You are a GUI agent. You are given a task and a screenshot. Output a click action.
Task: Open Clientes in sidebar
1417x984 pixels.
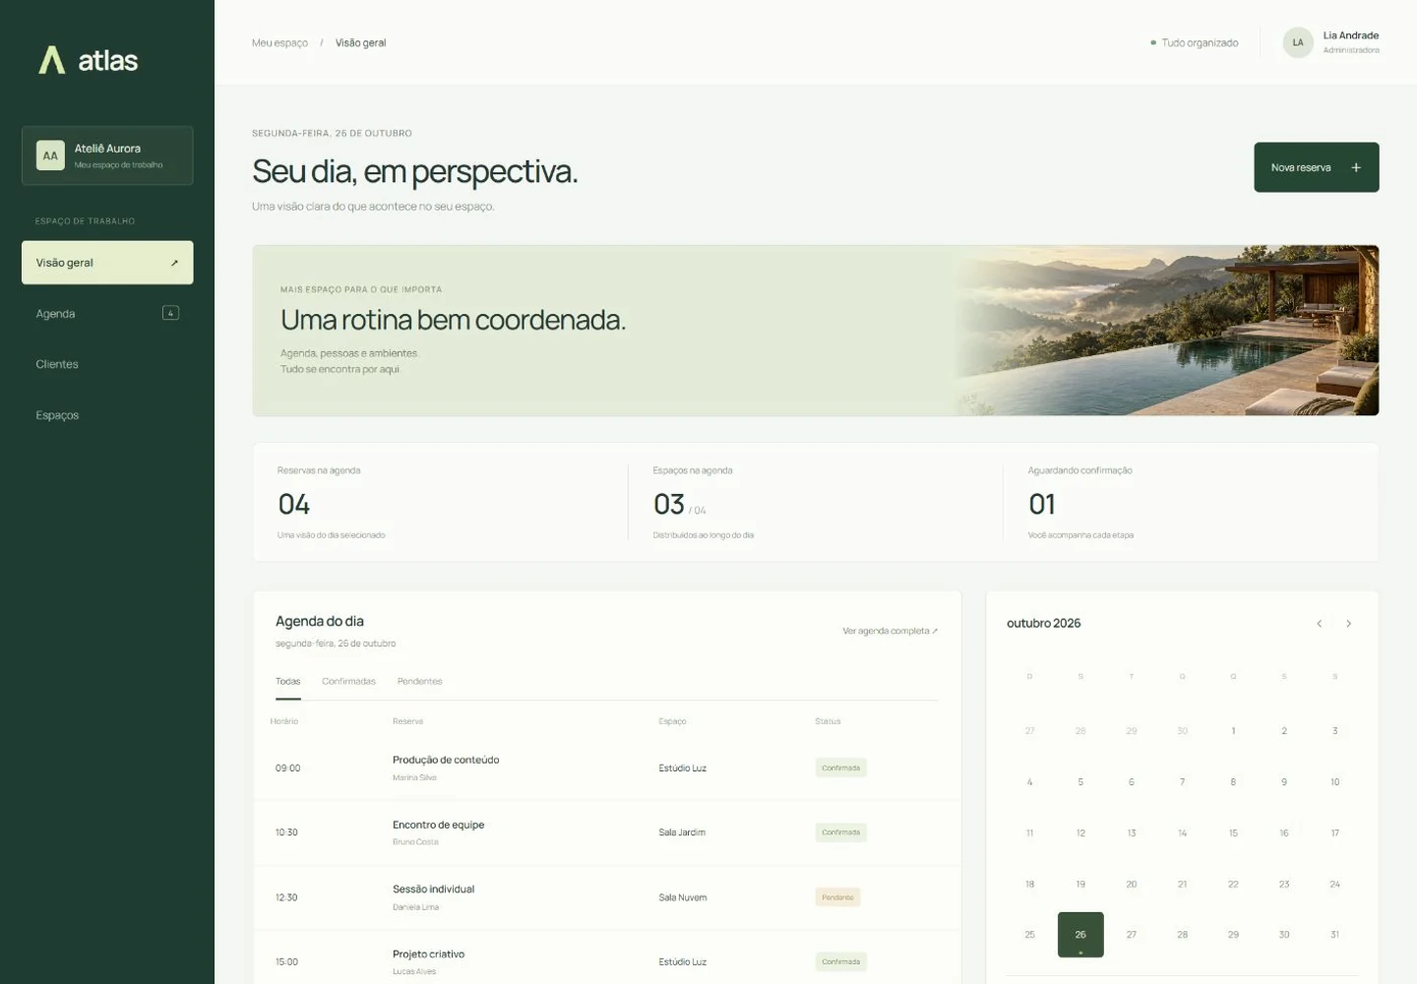(x=107, y=364)
